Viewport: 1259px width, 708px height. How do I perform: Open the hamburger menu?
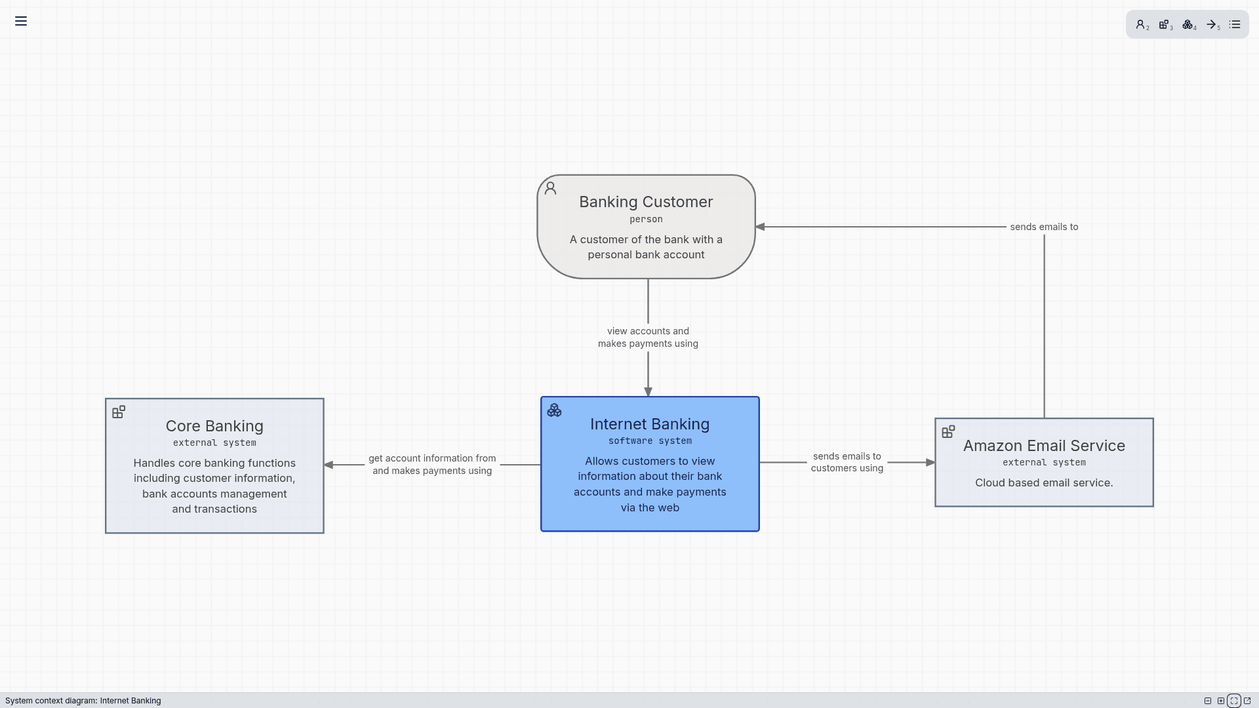click(x=21, y=22)
